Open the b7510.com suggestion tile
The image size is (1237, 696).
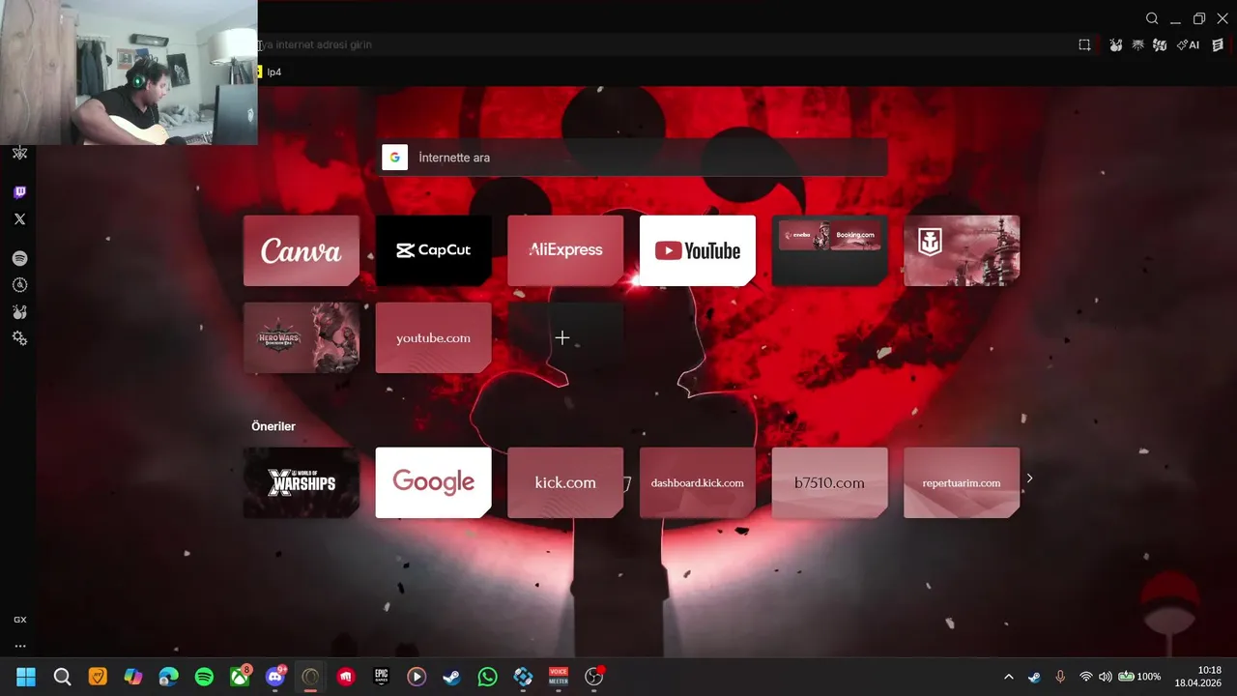click(x=829, y=482)
